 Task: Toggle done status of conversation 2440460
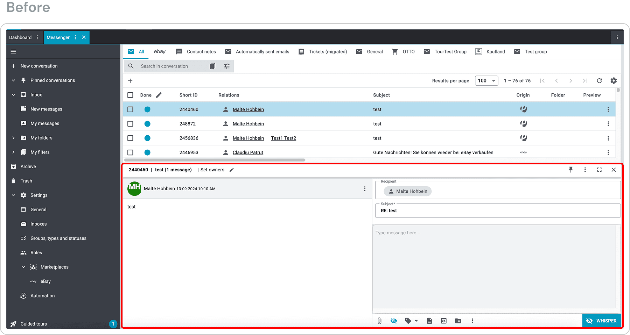[x=147, y=109]
